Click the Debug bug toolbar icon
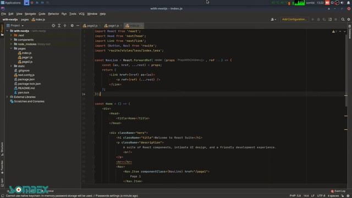The height and width of the screenshot is (198, 352). point(318,20)
